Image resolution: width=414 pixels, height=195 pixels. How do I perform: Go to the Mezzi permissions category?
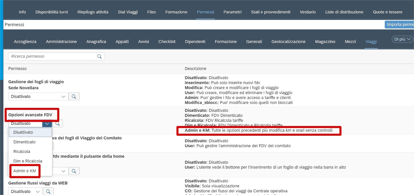tap(350, 42)
